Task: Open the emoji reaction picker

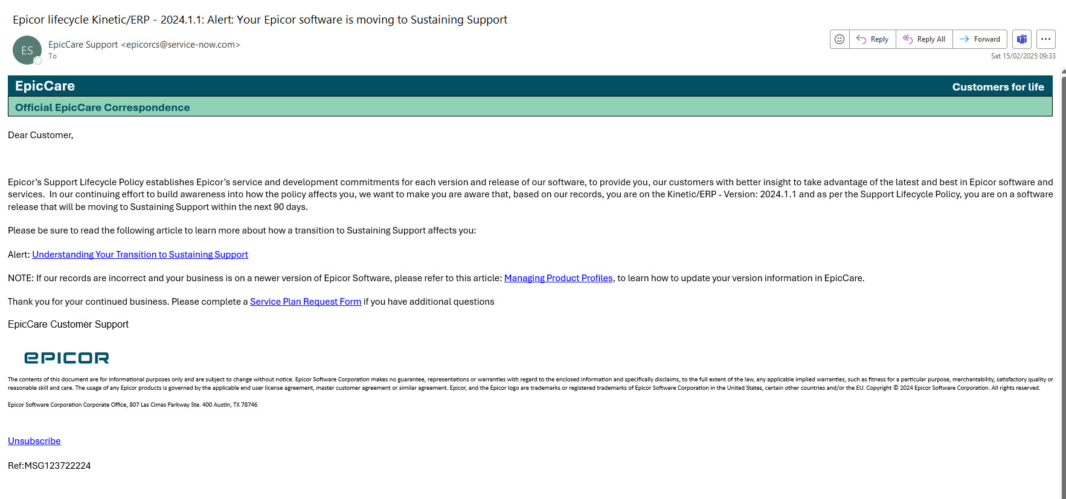Action: [x=840, y=39]
